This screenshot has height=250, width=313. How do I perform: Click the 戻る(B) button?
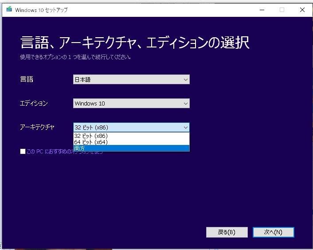click(x=227, y=232)
